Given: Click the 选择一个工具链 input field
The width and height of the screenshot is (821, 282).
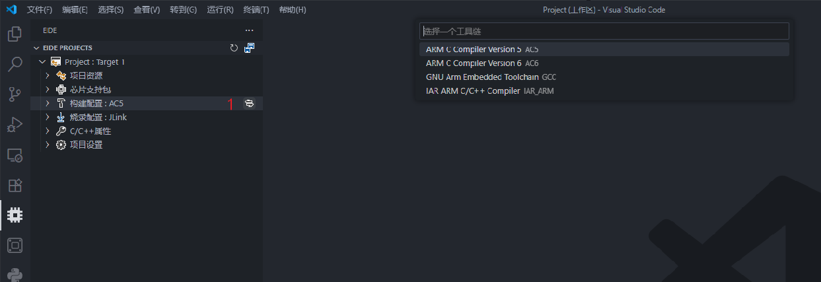Looking at the screenshot, I should [x=604, y=31].
